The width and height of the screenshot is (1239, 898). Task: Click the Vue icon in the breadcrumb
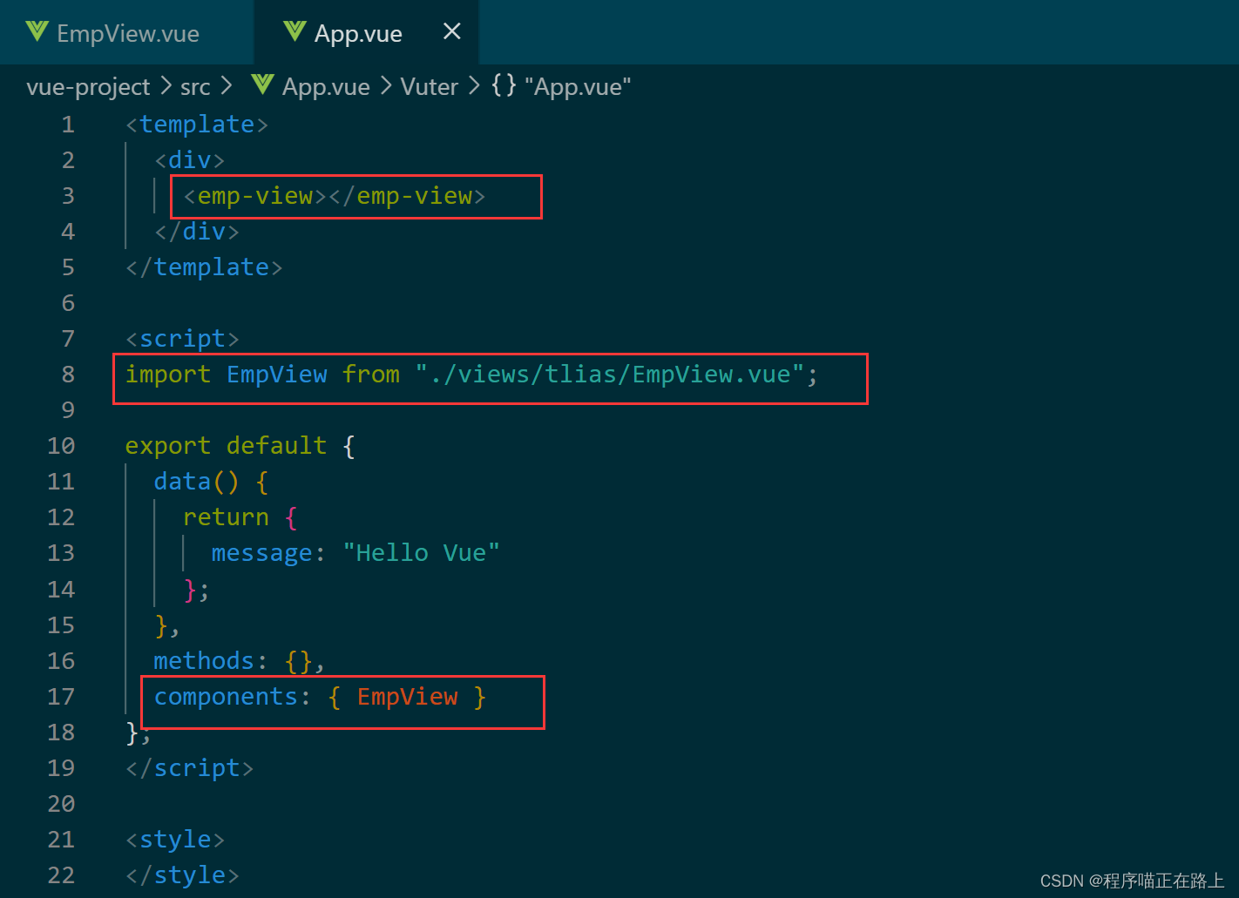pyautogui.click(x=262, y=84)
